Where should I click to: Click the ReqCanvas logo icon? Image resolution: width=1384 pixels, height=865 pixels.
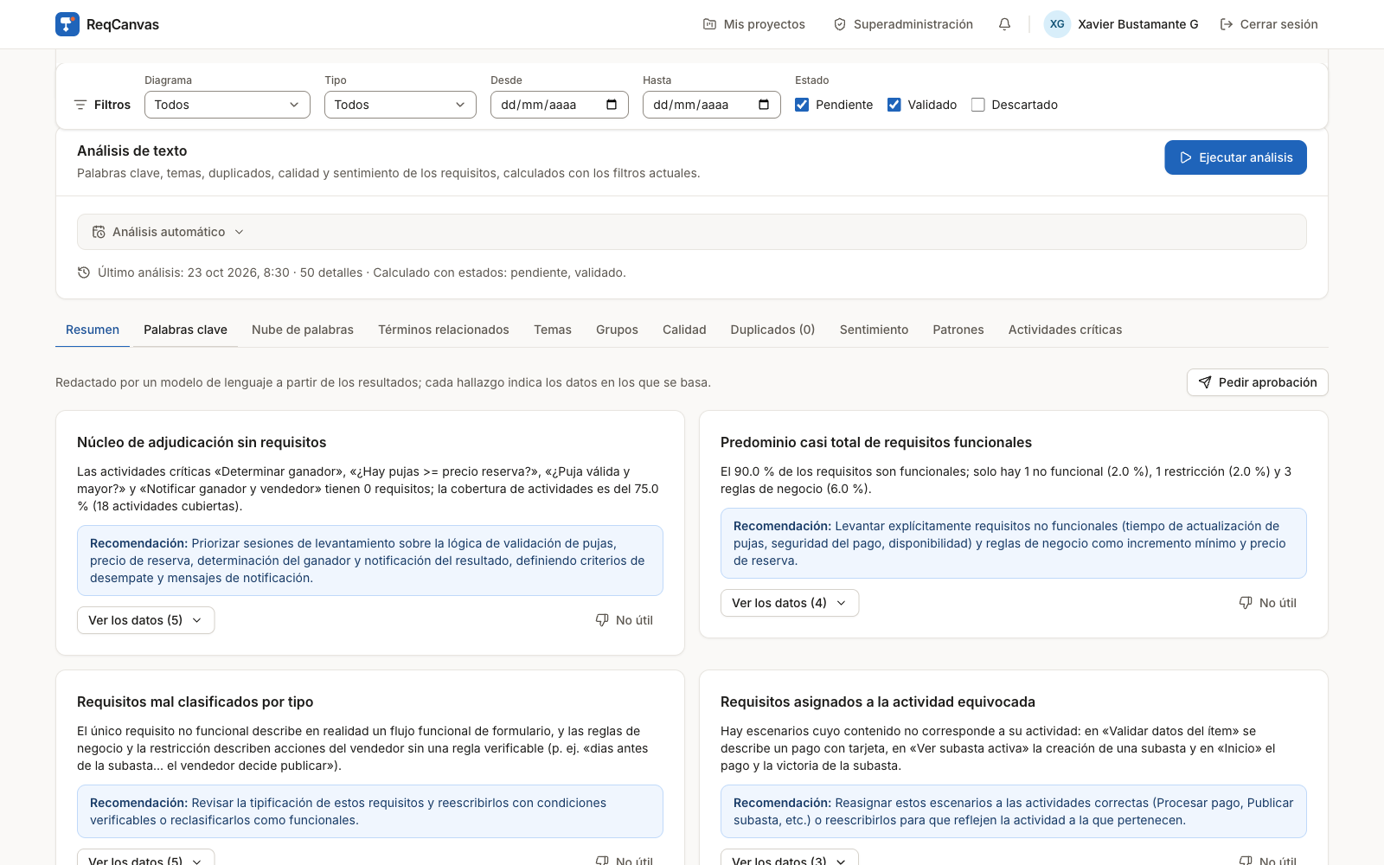pos(67,24)
